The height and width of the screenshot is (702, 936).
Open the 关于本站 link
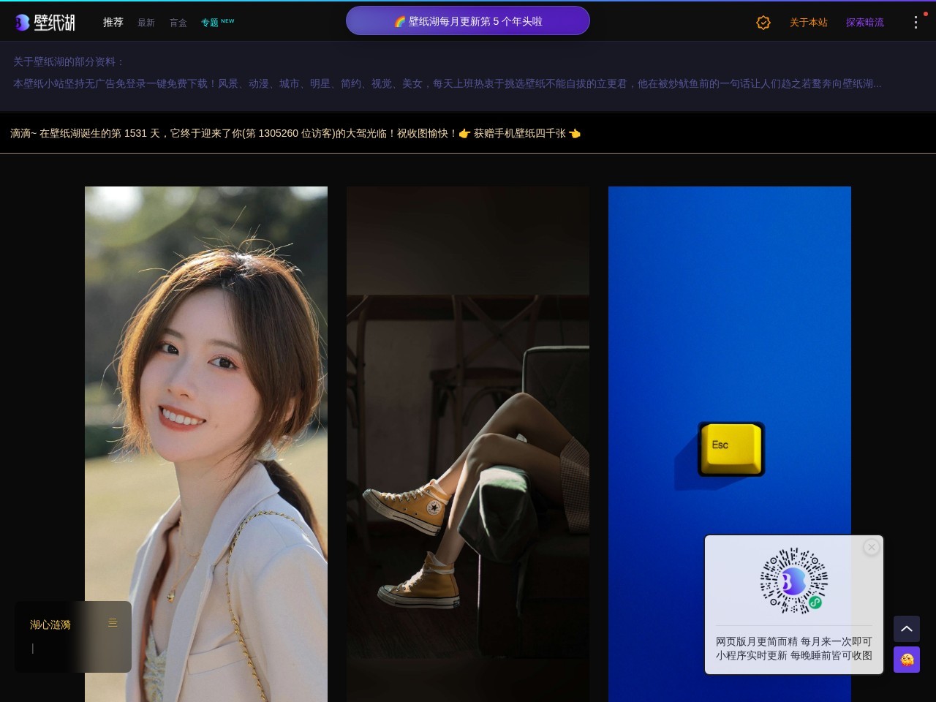click(x=808, y=23)
